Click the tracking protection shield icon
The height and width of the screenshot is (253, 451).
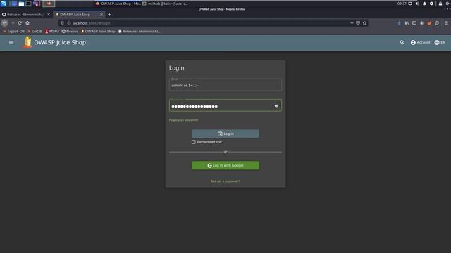[63, 23]
